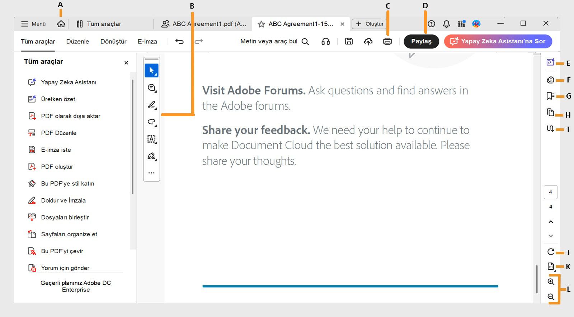Open the Menü hamburger menu
The image size is (574, 317).
point(33,24)
